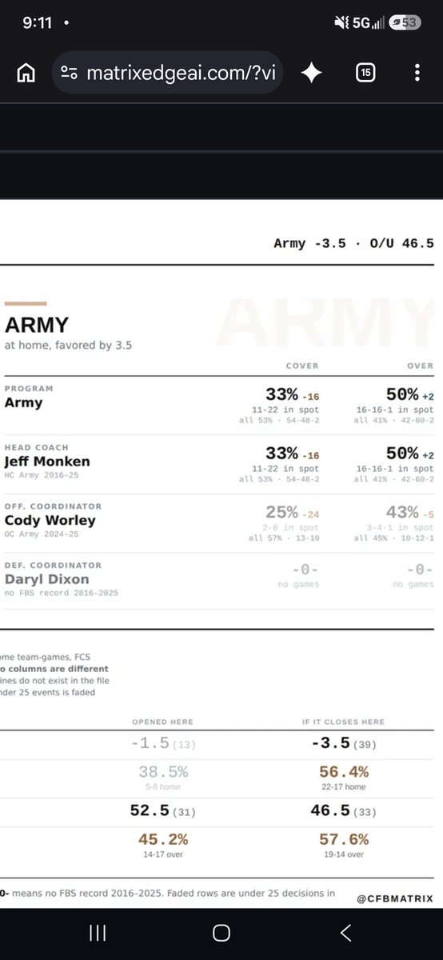The image size is (443, 960).
Task: Select defensive coordinator Daryl Dixon row
Action: pyautogui.click(x=221, y=581)
